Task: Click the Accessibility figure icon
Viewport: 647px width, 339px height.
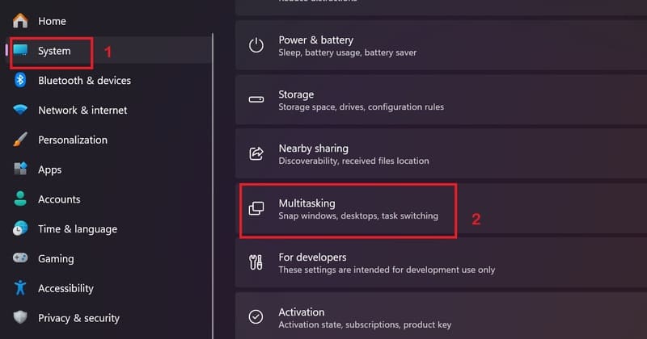Action: pos(19,287)
